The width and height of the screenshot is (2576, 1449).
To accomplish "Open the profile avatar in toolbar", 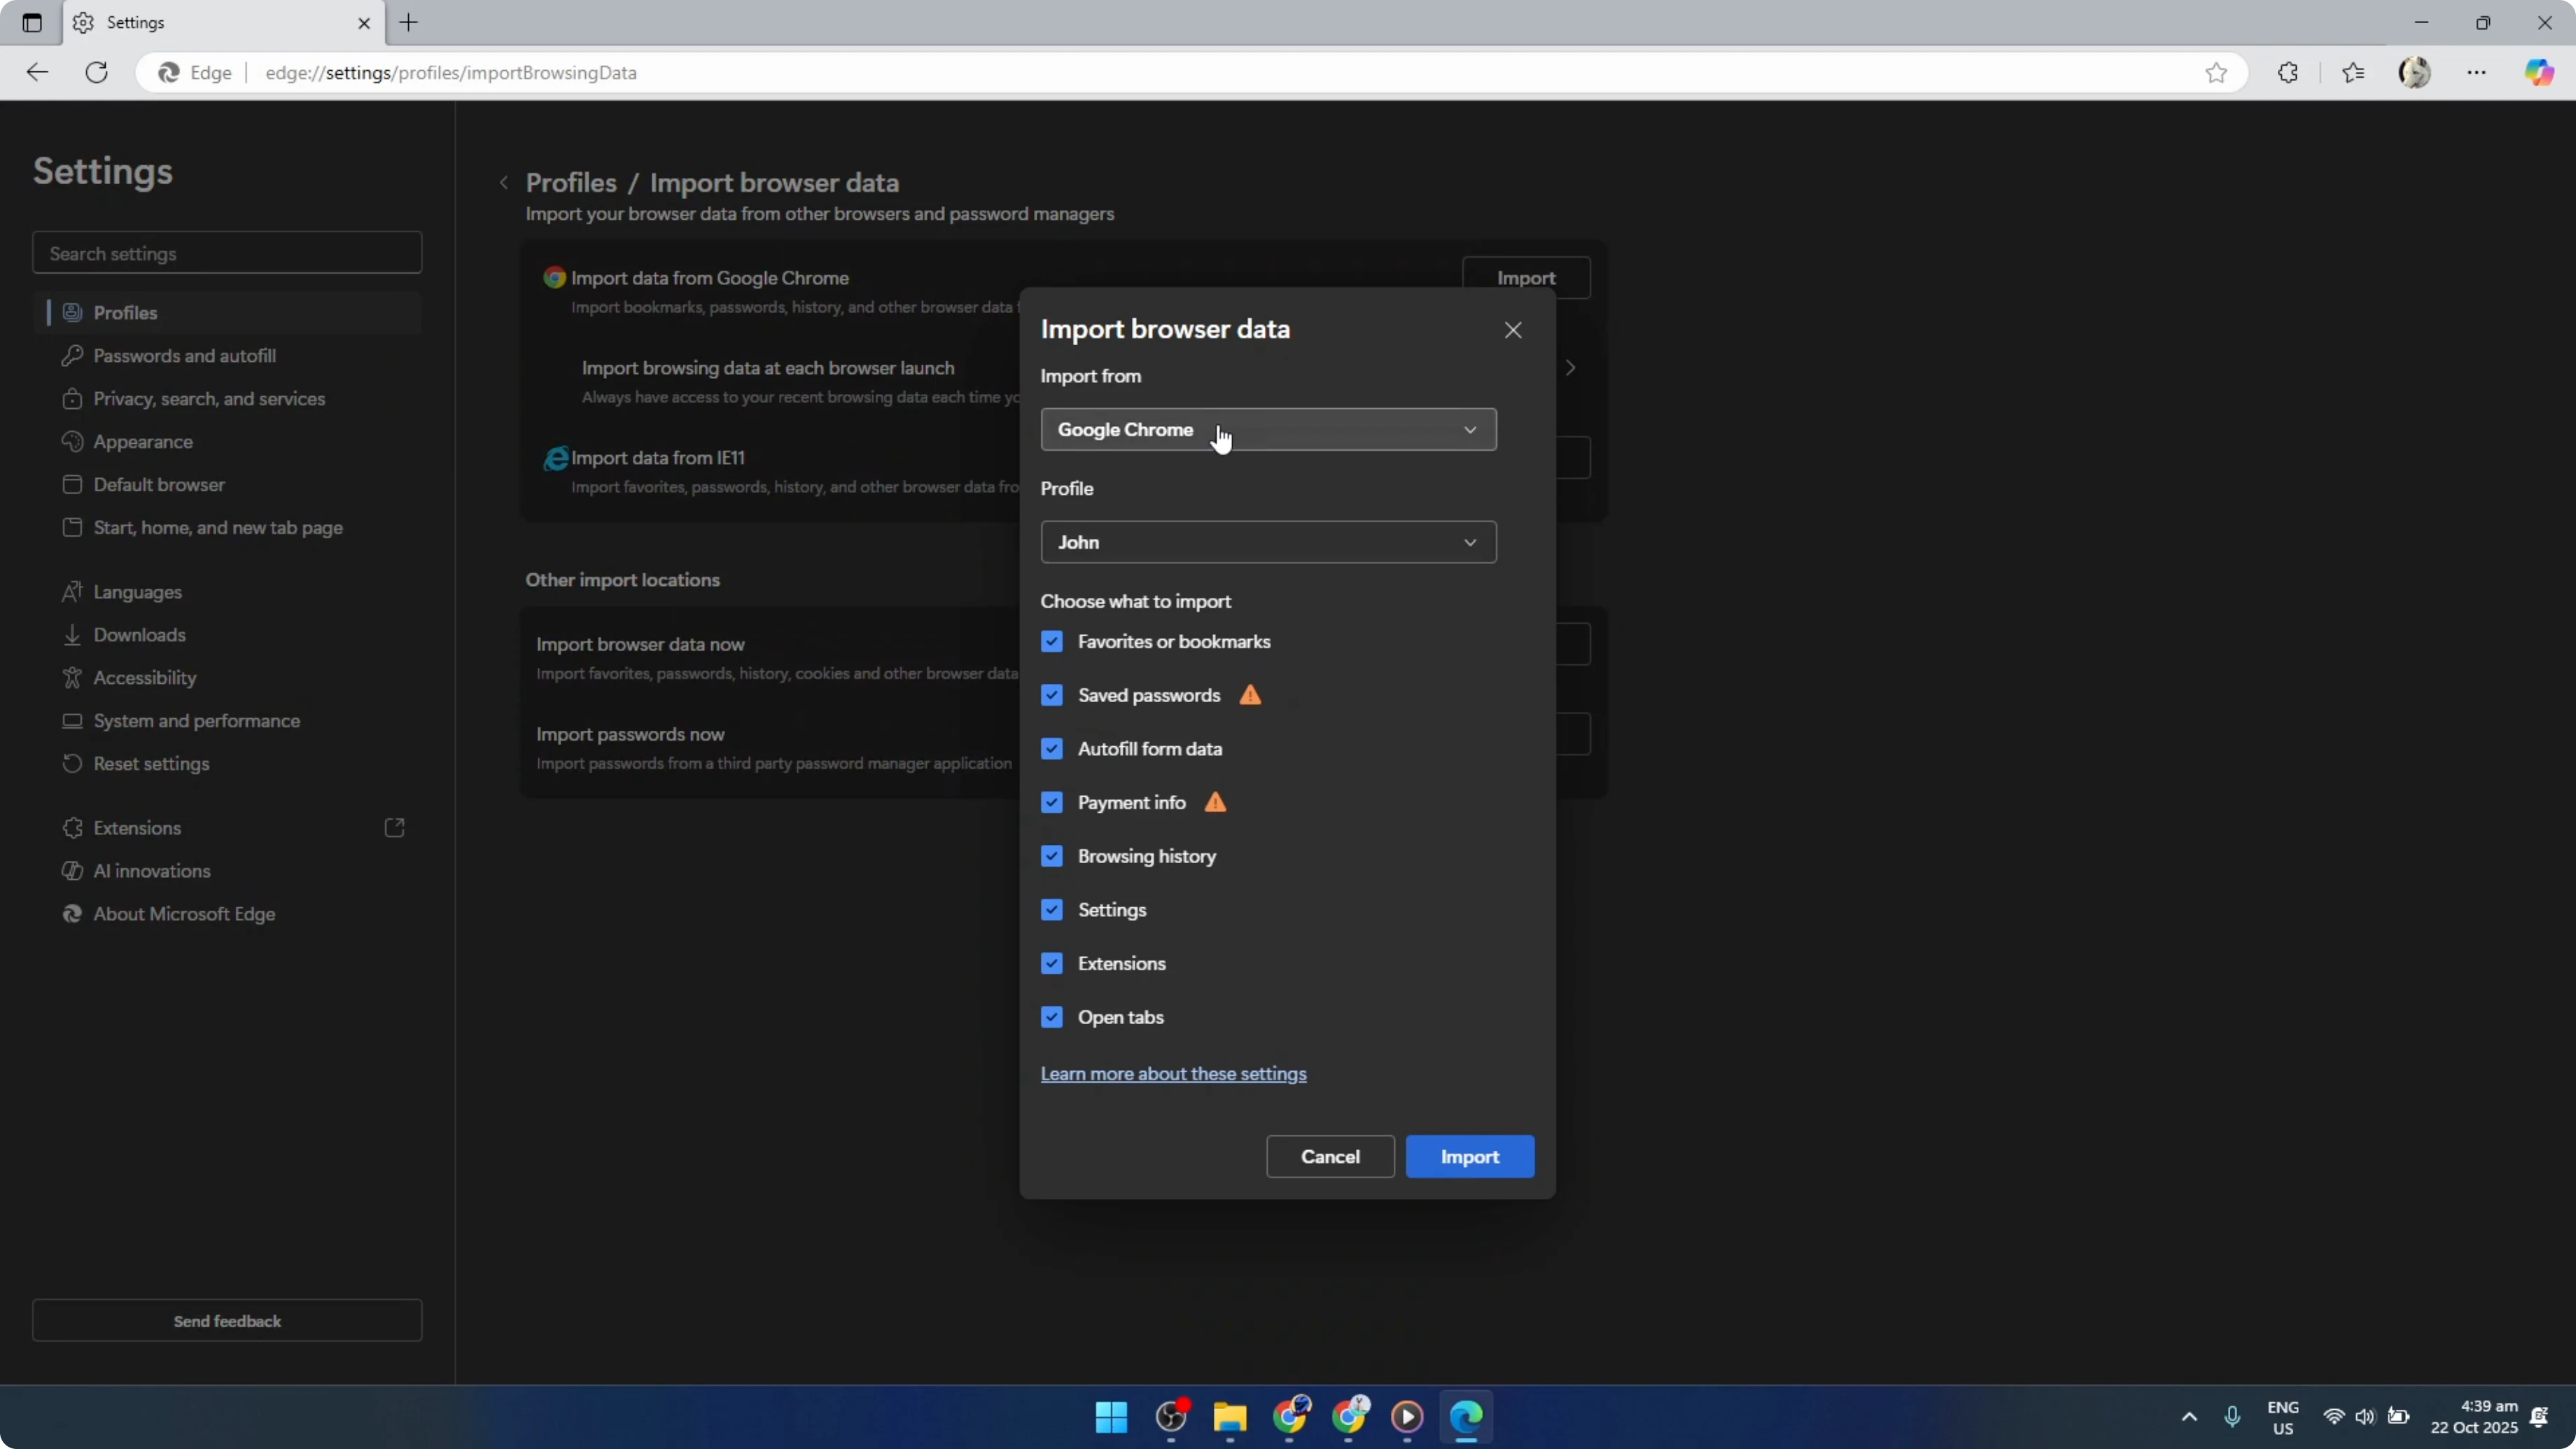I will click(x=2415, y=72).
